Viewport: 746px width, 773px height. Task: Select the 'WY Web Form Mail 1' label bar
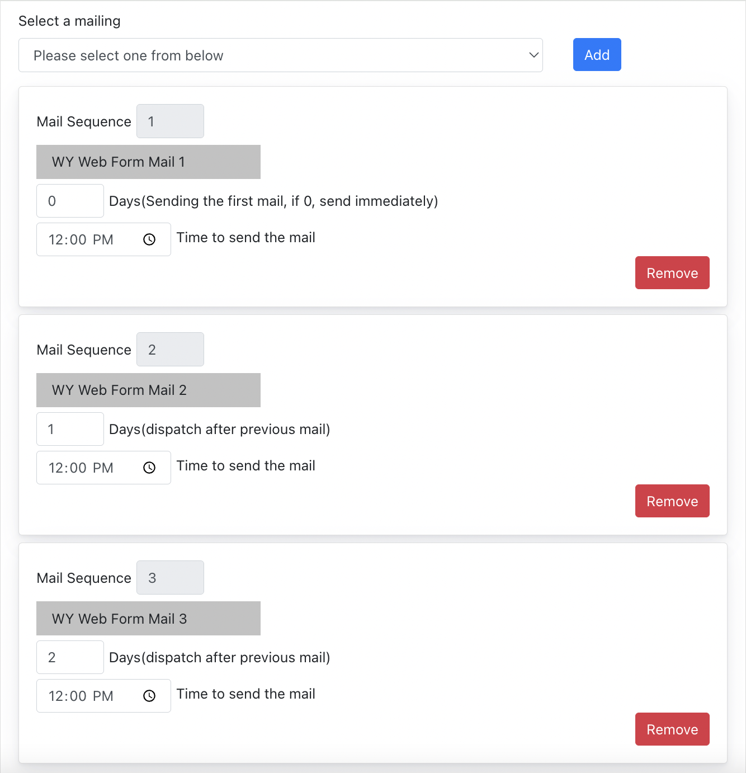(x=148, y=162)
